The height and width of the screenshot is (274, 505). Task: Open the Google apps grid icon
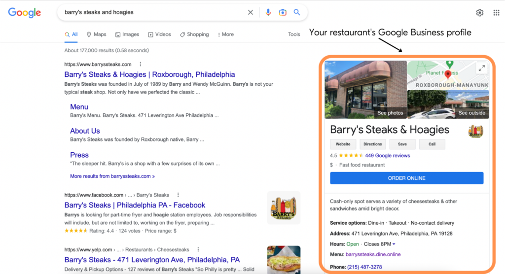(x=496, y=12)
